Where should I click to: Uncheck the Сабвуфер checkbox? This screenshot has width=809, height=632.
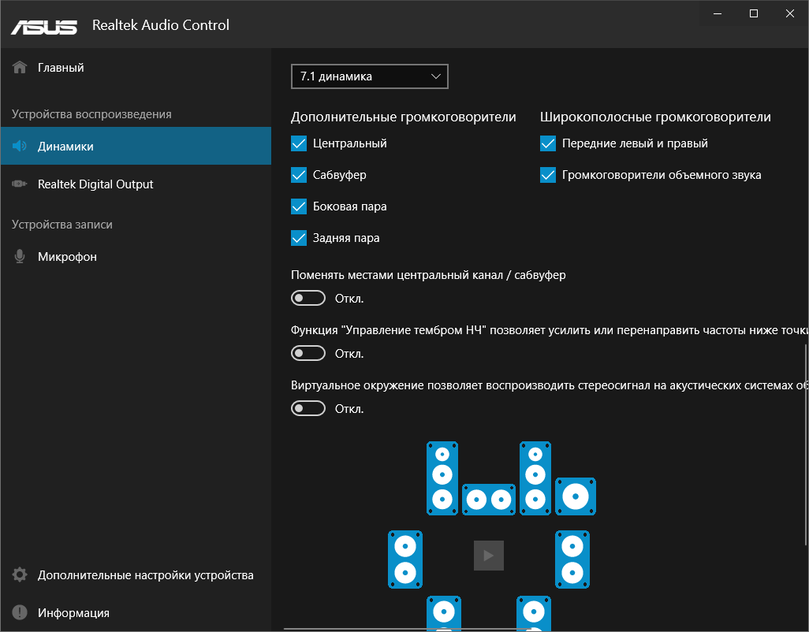coord(299,175)
